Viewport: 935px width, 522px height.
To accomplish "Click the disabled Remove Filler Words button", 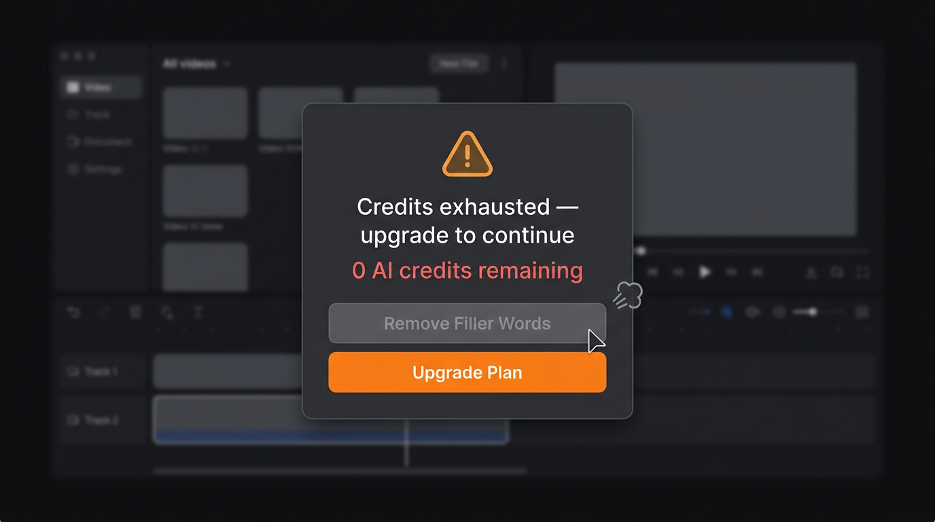I will click(x=467, y=324).
